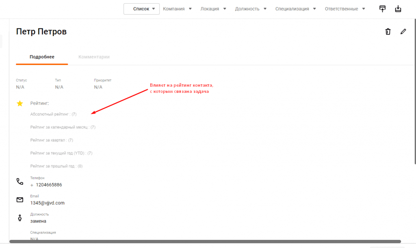
Task: Click the email address 1345@vjjvd.com
Action: pyautogui.click(x=47, y=203)
